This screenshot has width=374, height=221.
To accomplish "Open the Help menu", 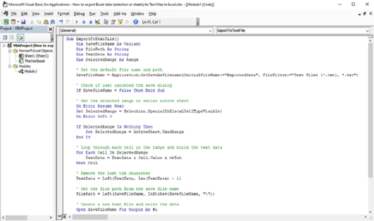I will (152, 14).
